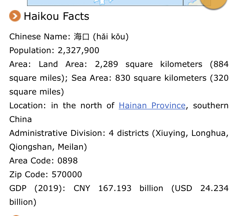Click the Sea Area: 830 square kilometers text
This screenshot has height=216, width=238.
click(139, 78)
